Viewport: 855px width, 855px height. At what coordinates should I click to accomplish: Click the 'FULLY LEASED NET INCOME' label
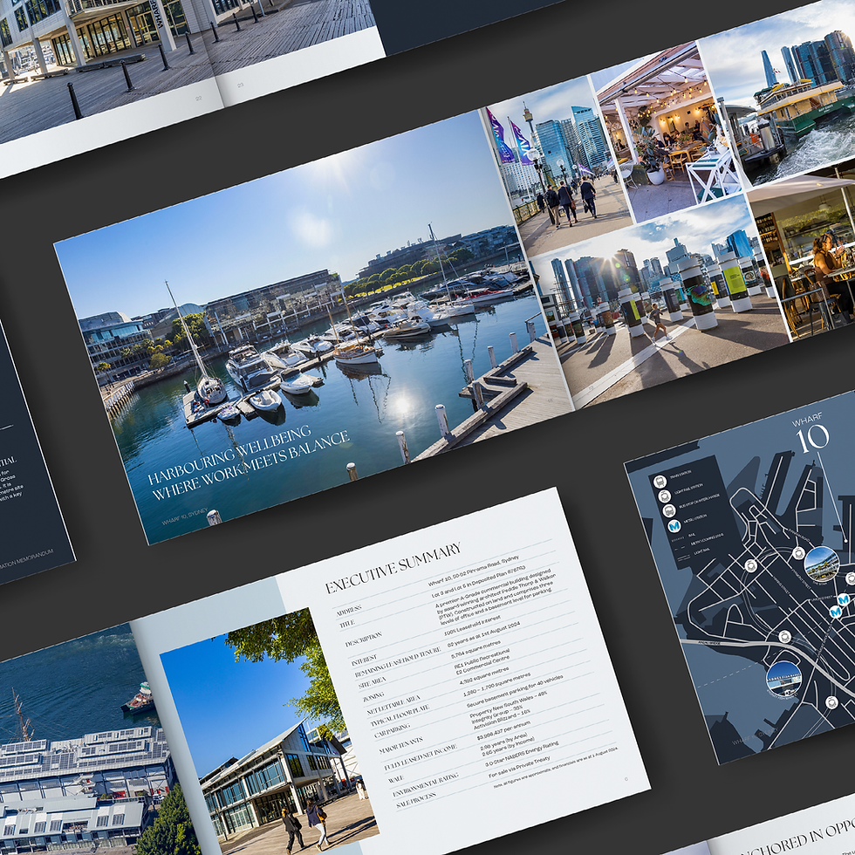[421, 757]
